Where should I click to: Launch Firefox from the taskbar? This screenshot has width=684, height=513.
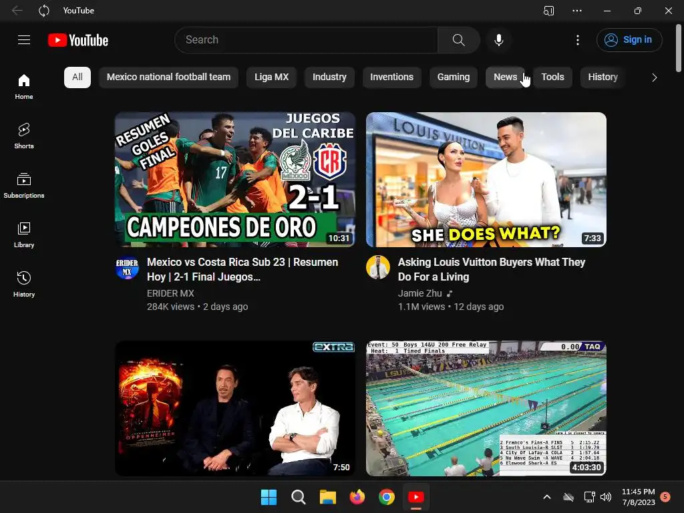[357, 497]
